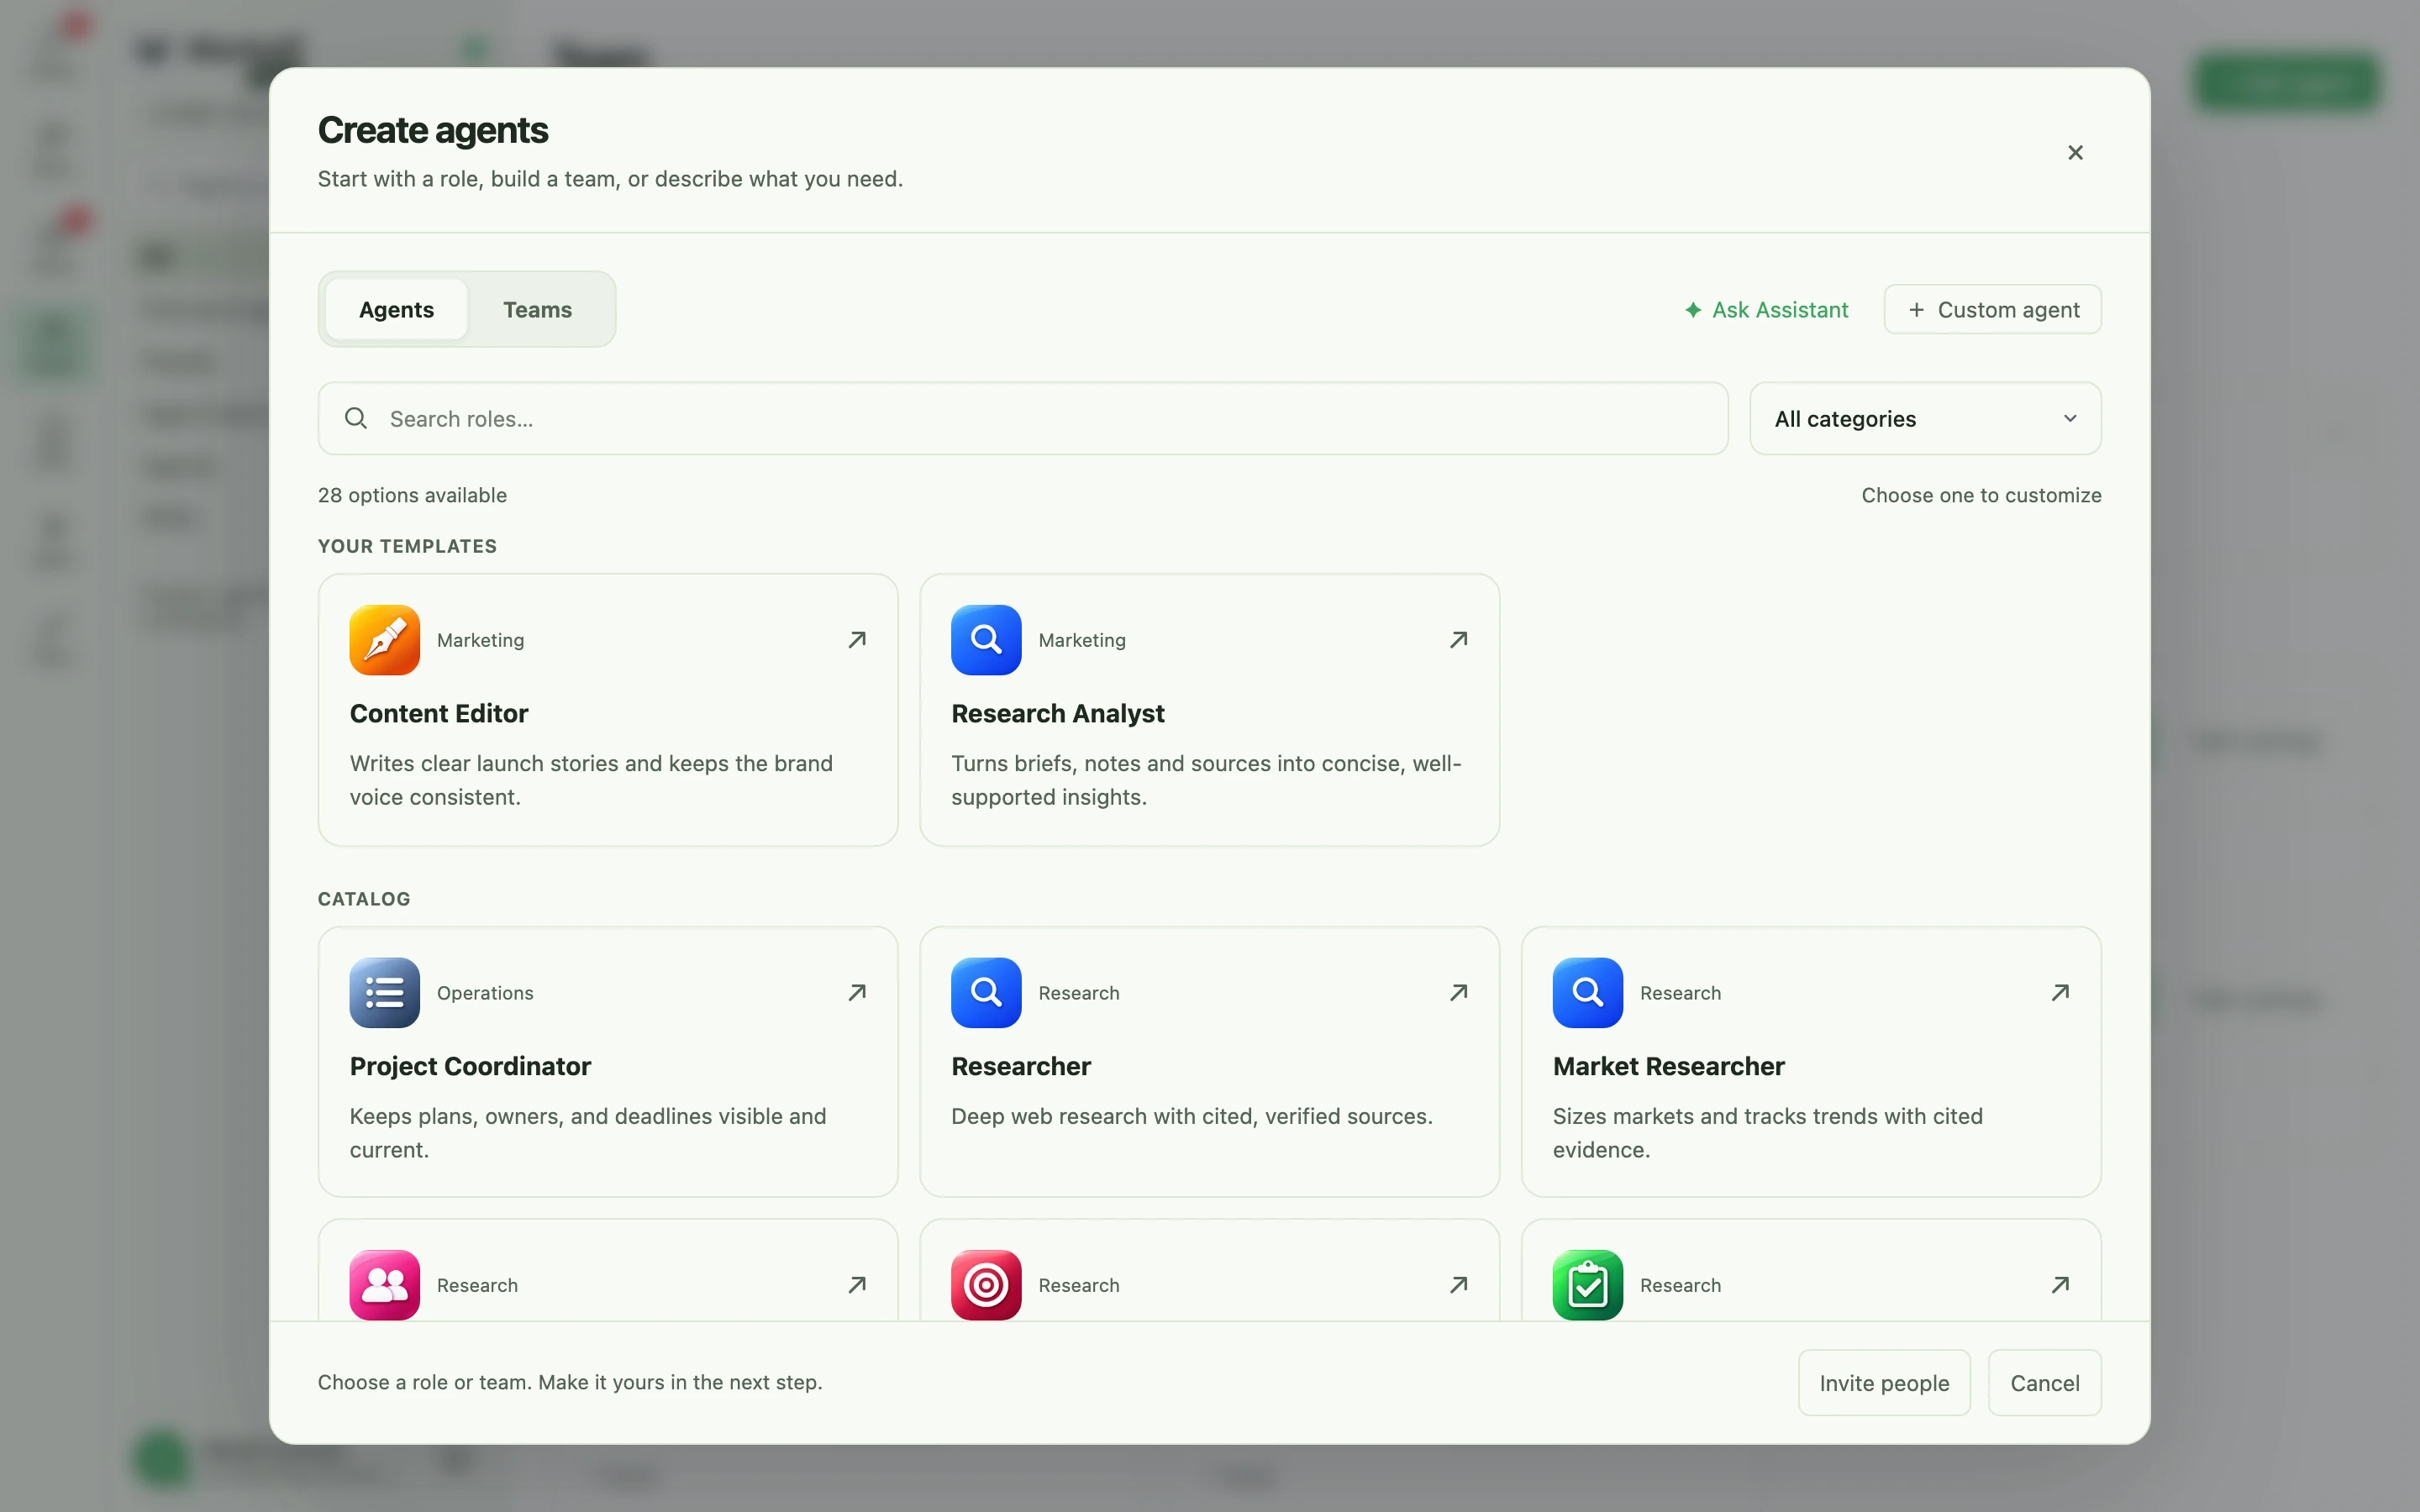This screenshot has width=2420, height=1512.
Task: Click the Invite people button
Action: tap(1884, 1383)
